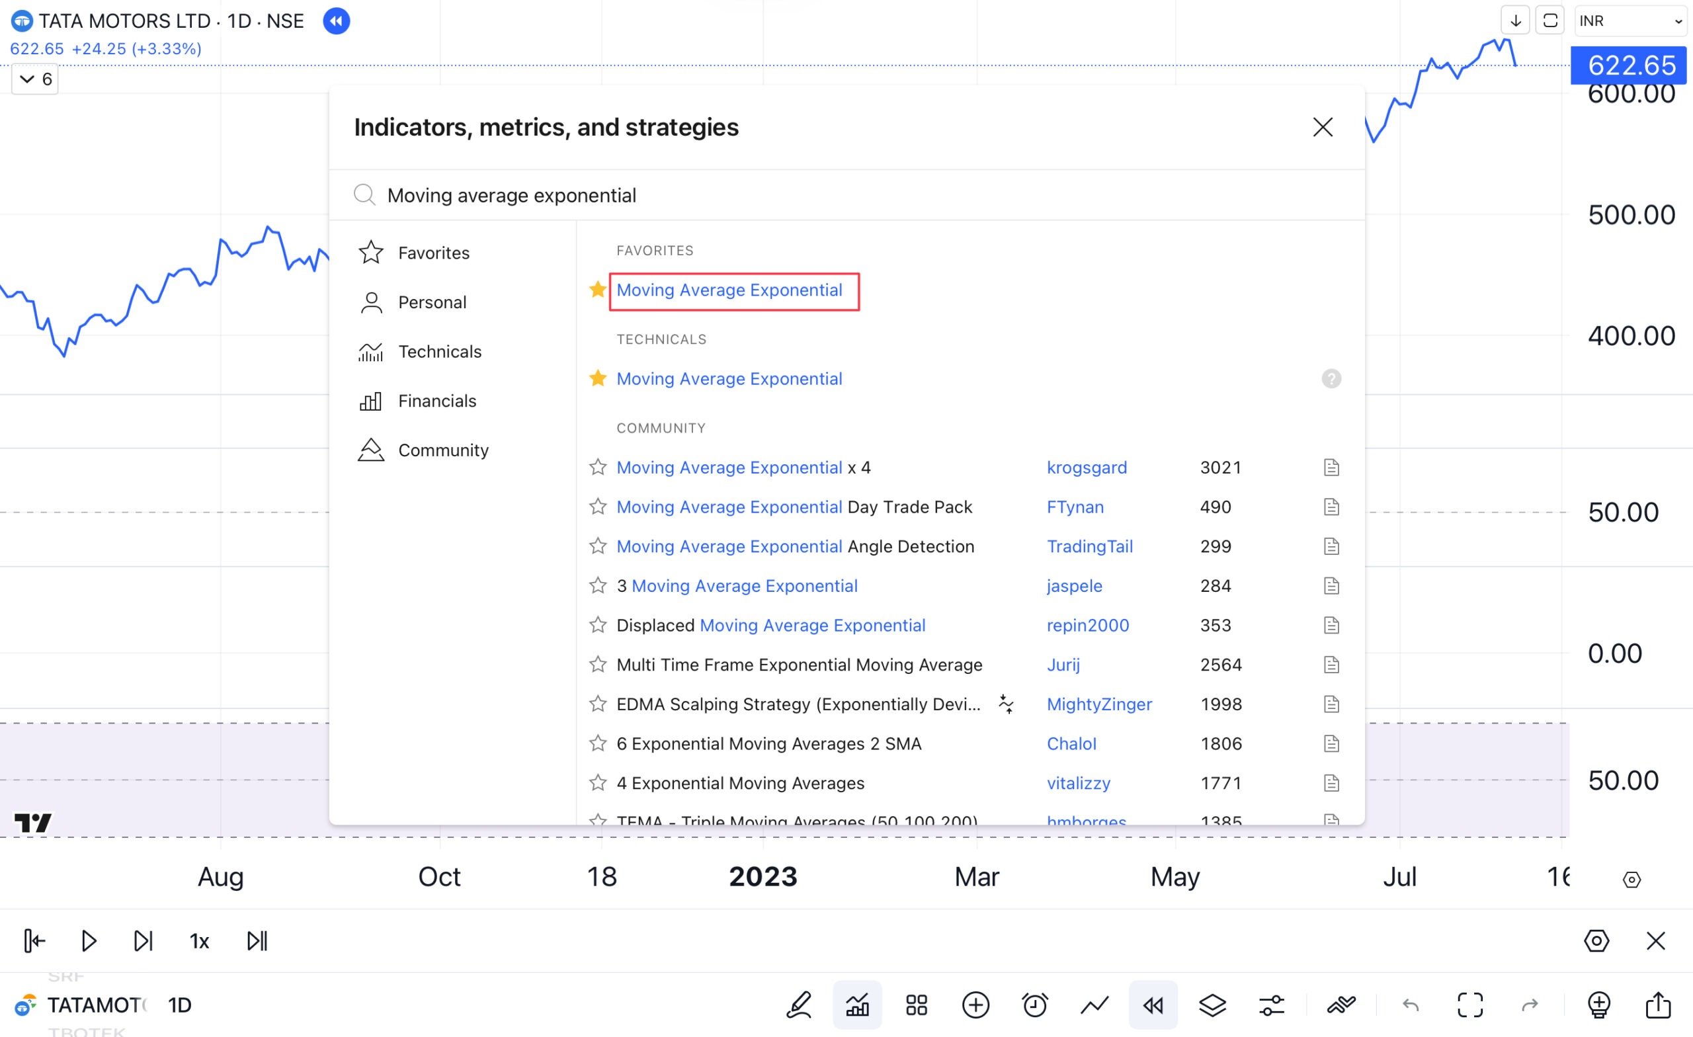Switch to the Community category
Screen dimensions: 1693x1037
tap(443, 450)
